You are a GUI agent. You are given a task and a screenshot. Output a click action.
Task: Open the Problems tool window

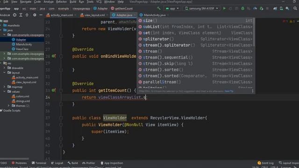pyautogui.click(x=19, y=163)
